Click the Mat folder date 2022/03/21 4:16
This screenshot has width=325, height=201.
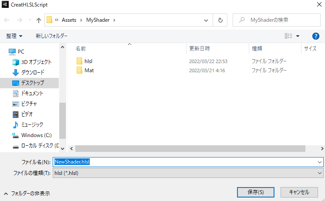pyautogui.click(x=207, y=70)
